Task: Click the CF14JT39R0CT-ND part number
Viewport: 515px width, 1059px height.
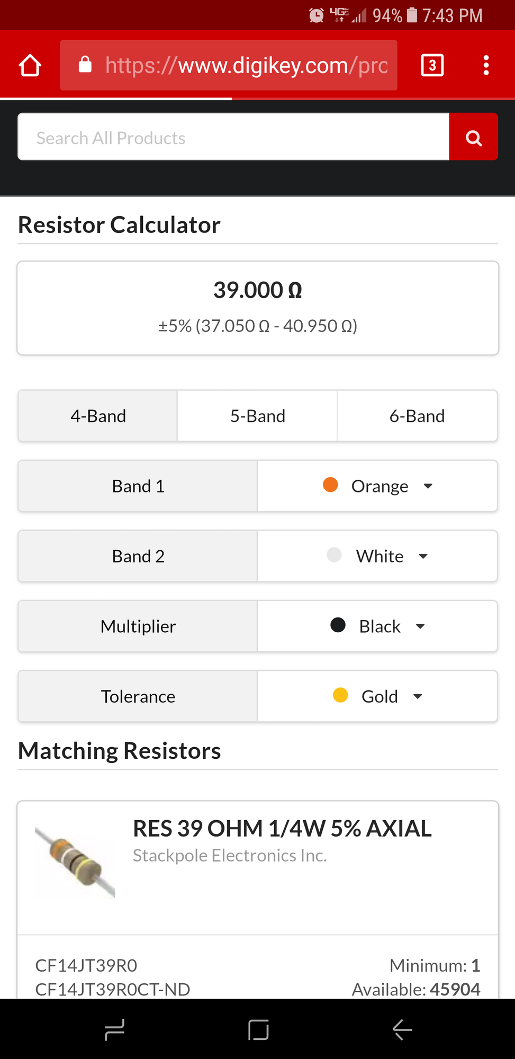Action: 113,989
